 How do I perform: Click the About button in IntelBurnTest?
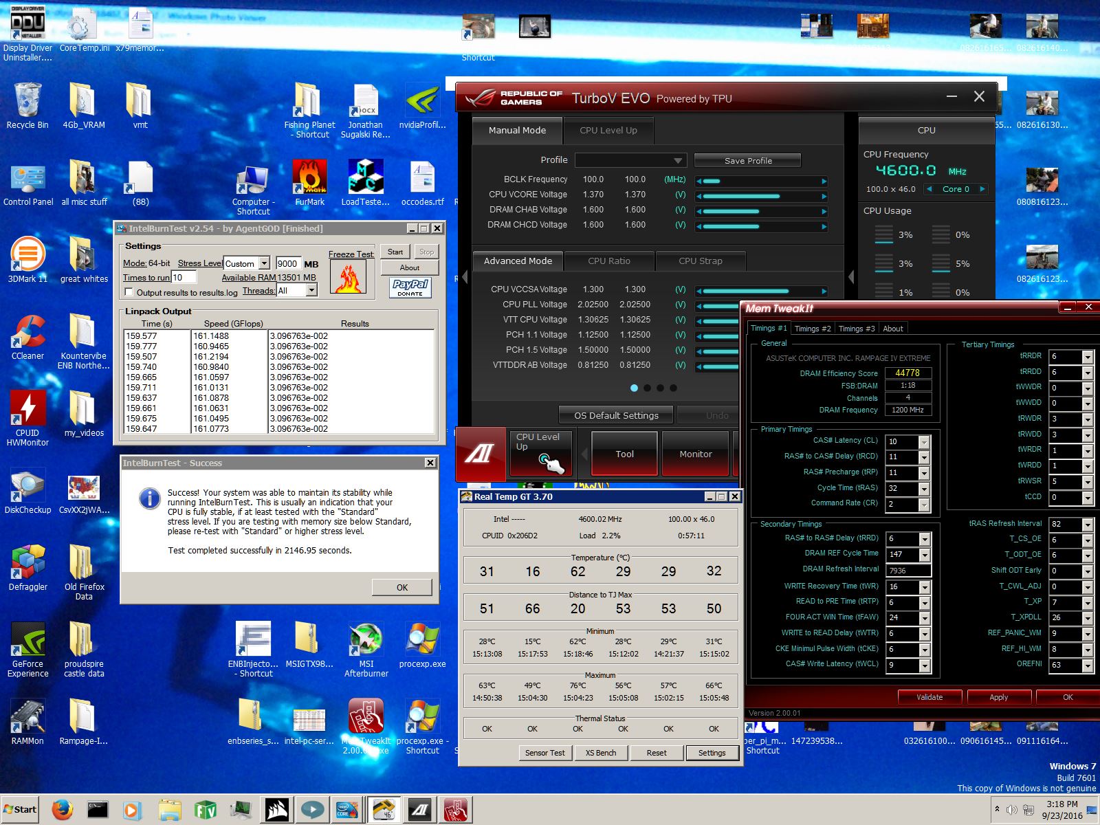pyautogui.click(x=410, y=267)
